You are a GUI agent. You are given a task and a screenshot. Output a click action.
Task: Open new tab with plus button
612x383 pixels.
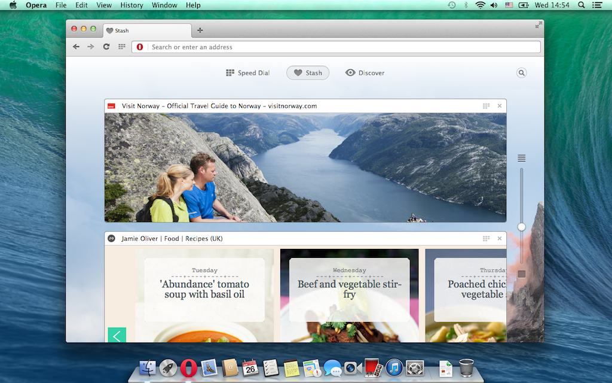tap(200, 31)
